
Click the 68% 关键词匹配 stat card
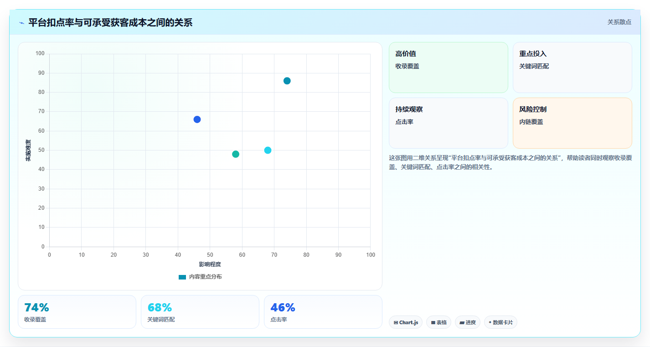(x=200, y=312)
